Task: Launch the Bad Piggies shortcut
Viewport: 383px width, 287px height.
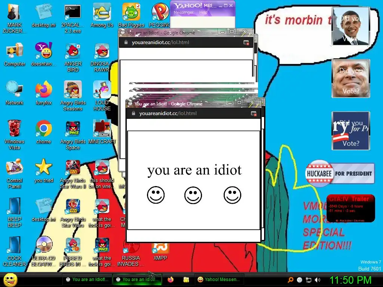Action: pyautogui.click(x=131, y=15)
